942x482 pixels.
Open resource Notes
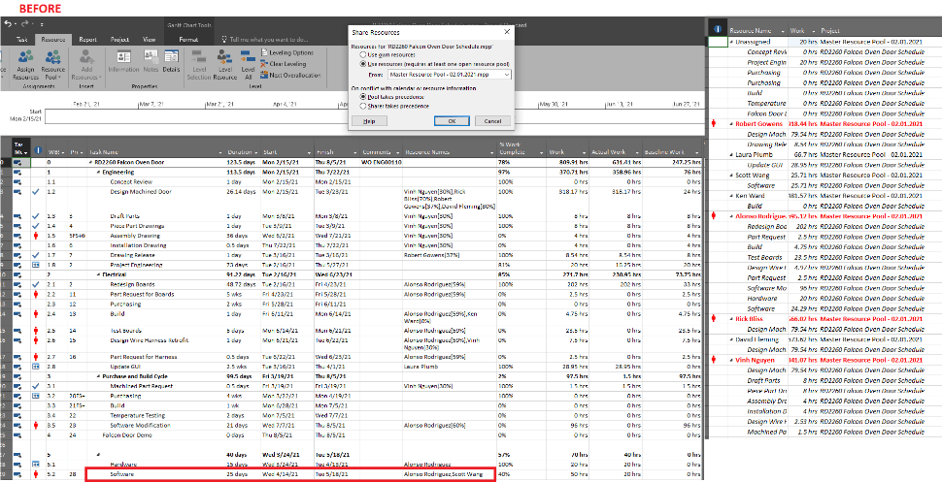click(151, 62)
